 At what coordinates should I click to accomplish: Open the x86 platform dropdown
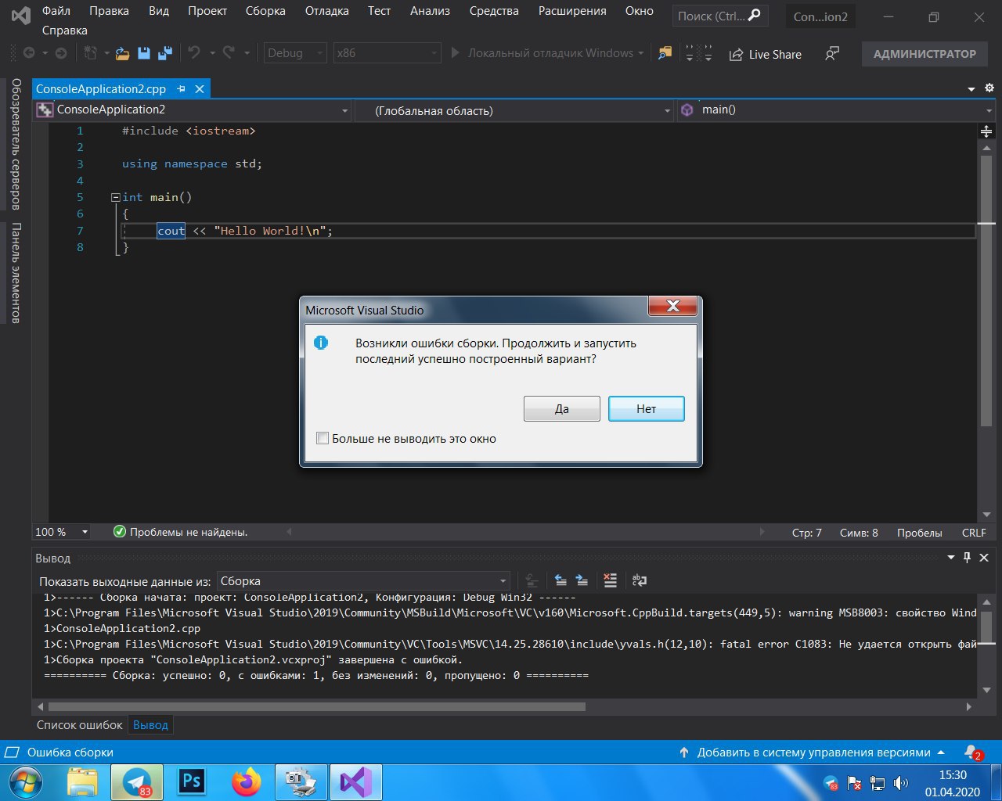(387, 53)
